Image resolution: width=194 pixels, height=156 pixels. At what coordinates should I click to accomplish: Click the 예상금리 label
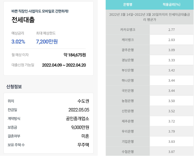[18, 33]
